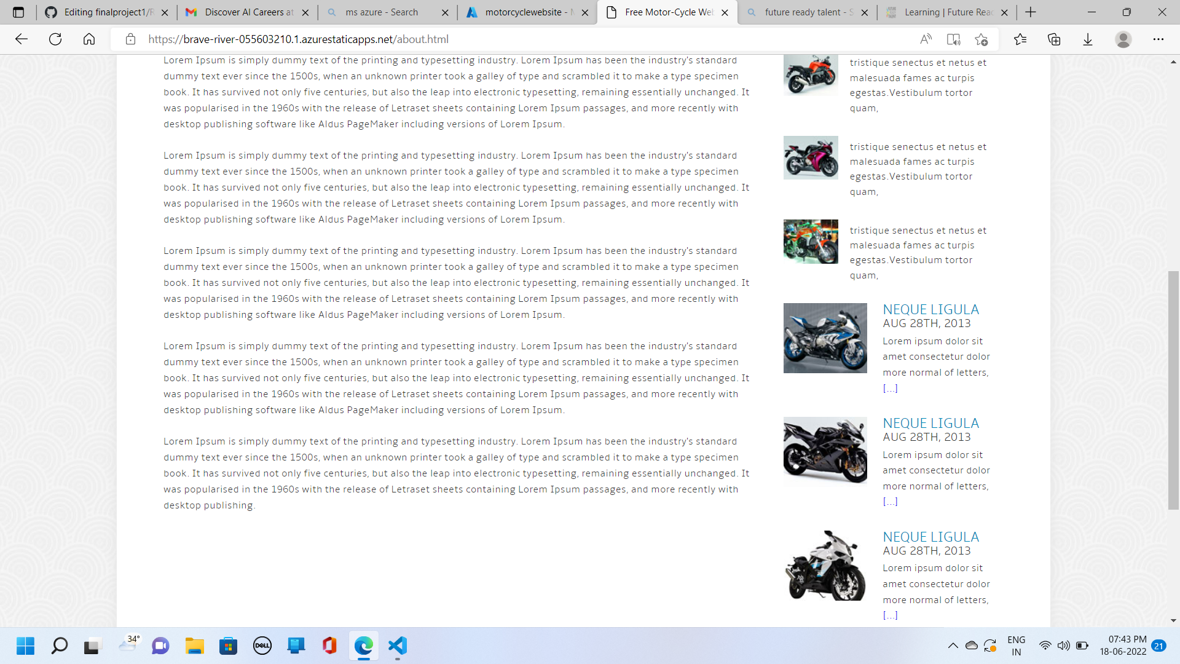The height and width of the screenshot is (664, 1180).
Task: Switch to the motorcyclewebsite tab
Action: tap(525, 12)
